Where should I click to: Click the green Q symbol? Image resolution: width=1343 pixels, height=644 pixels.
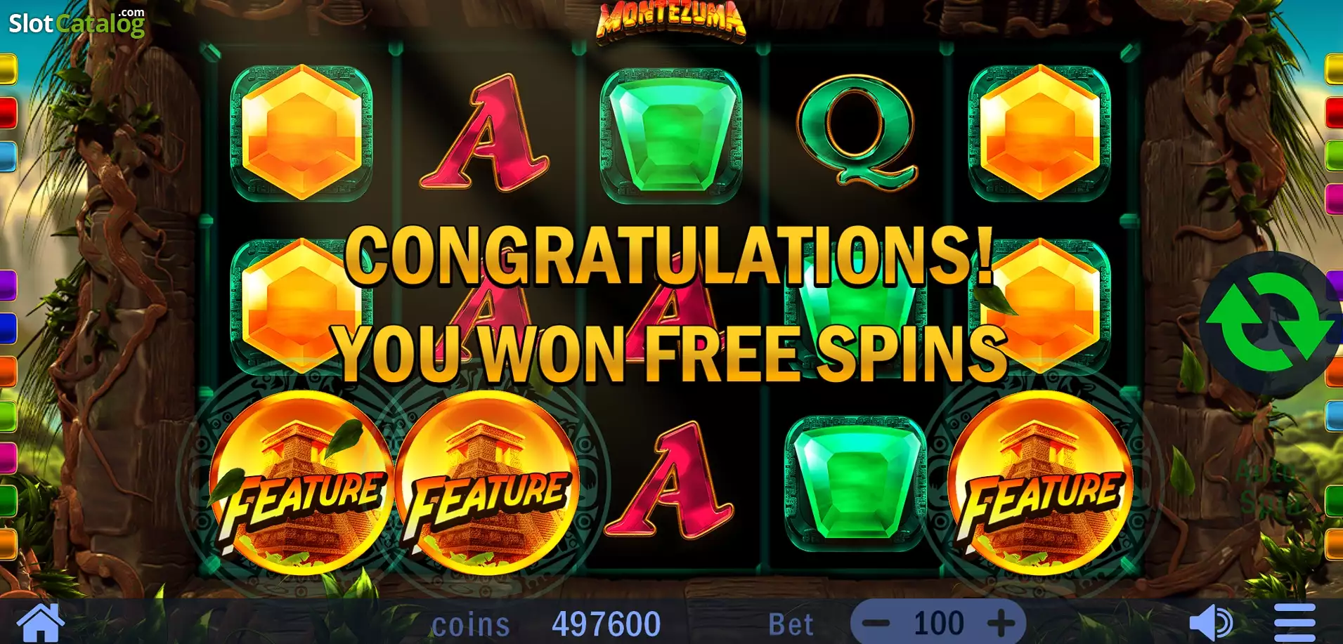point(856,132)
